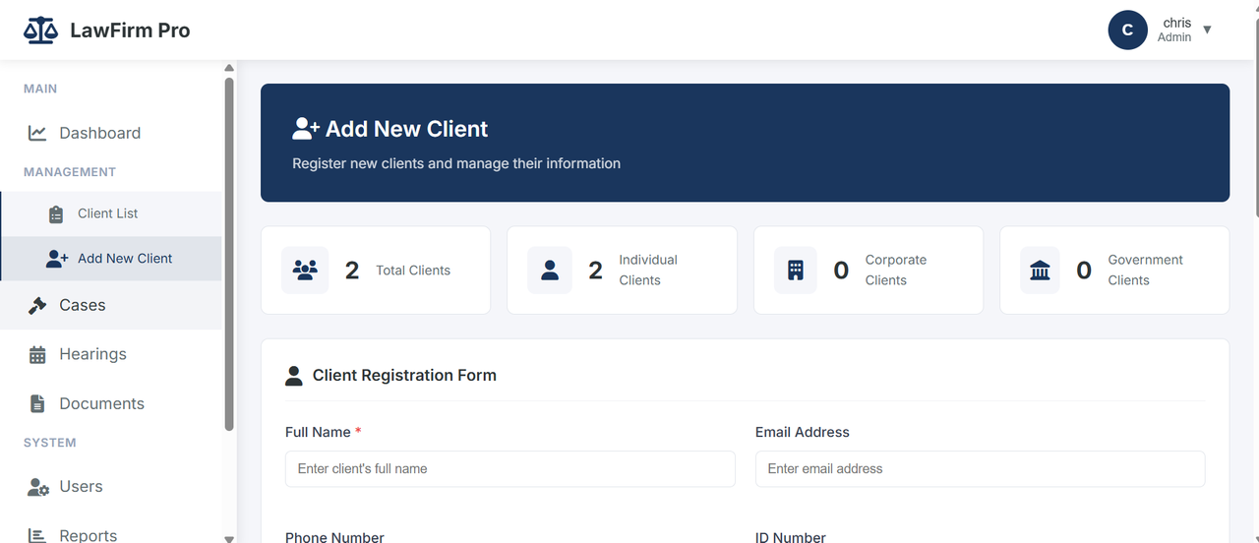Click the Dashboard chart icon in sidebar

click(x=37, y=133)
